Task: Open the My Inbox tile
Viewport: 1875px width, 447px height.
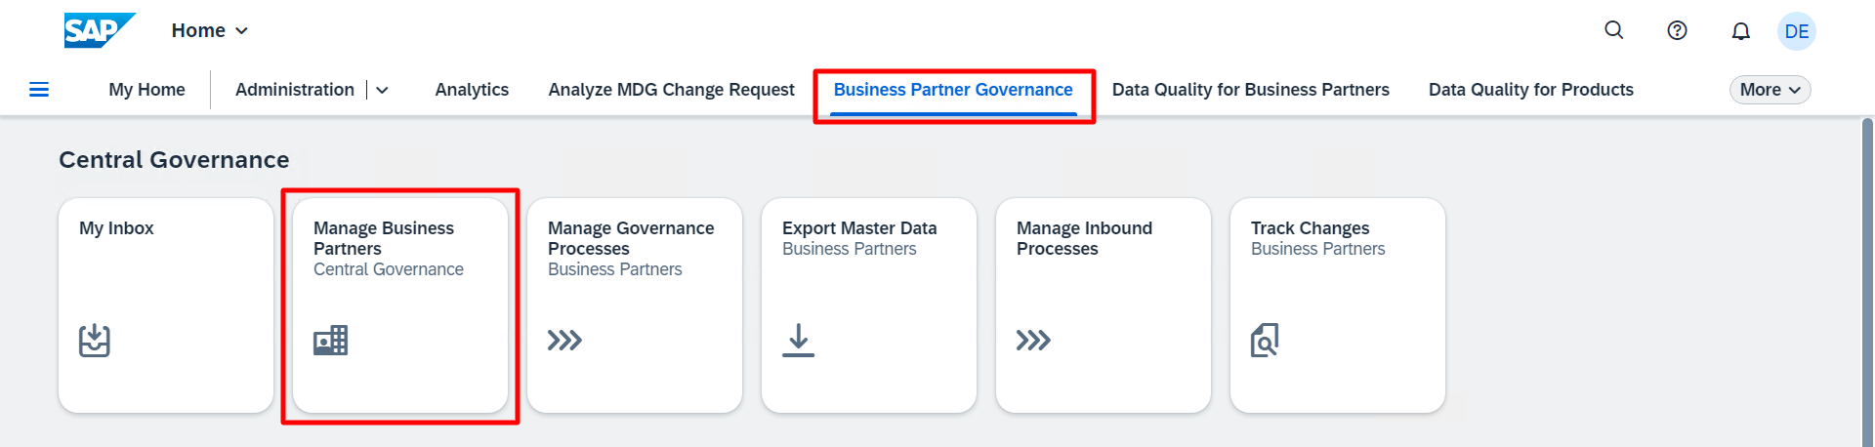Action: [166, 305]
